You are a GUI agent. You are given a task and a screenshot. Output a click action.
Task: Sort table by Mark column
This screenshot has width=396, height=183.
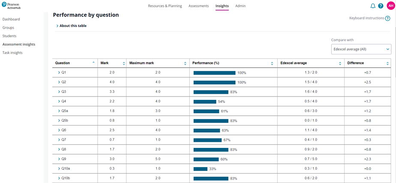point(124,63)
